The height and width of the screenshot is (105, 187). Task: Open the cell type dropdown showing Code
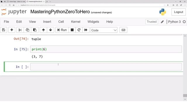pyautogui.click(x=104, y=30)
